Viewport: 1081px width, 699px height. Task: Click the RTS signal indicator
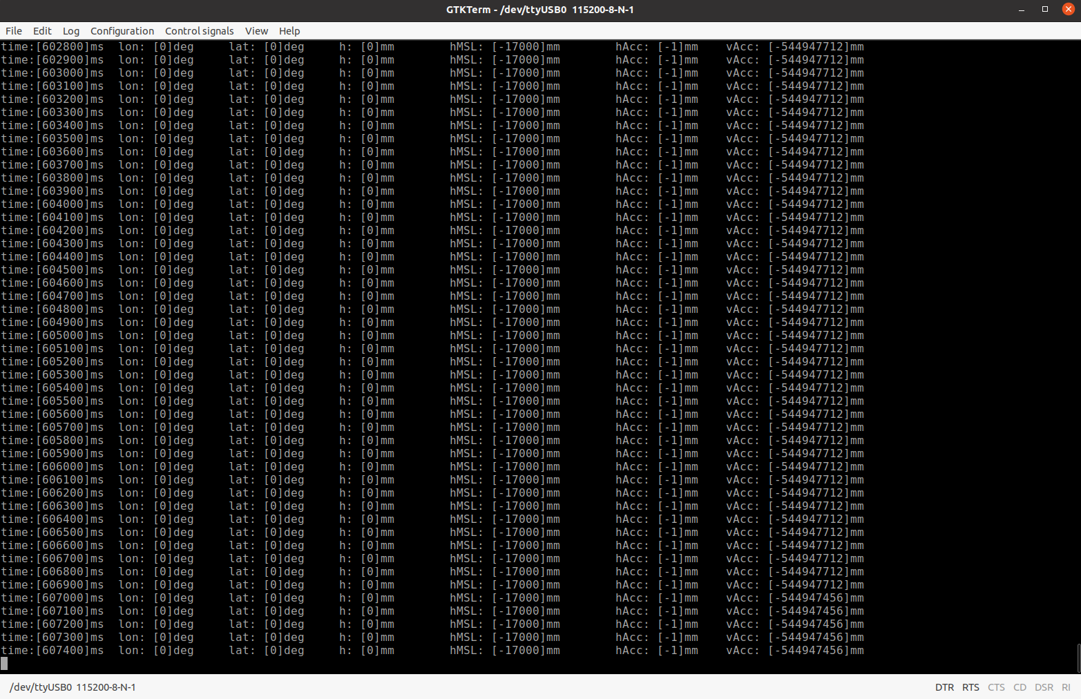[x=970, y=687]
